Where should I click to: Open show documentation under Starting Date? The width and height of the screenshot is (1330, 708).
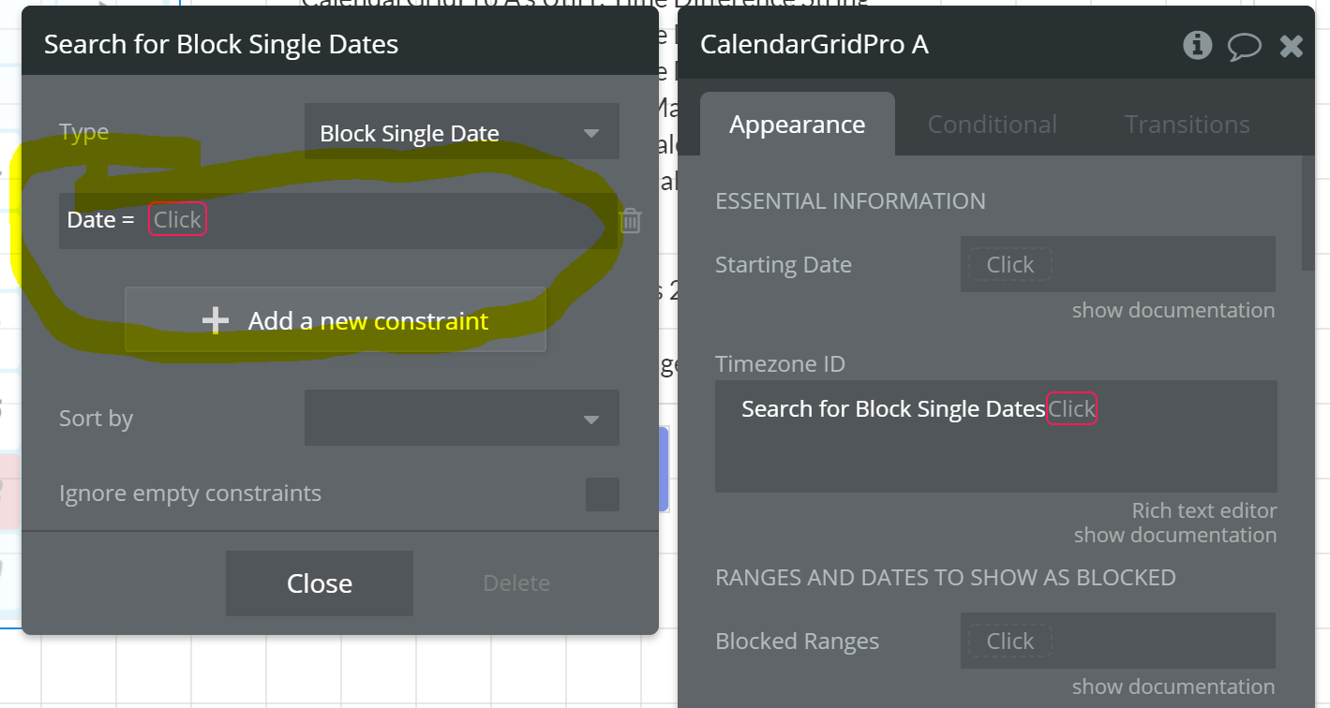tap(1173, 310)
